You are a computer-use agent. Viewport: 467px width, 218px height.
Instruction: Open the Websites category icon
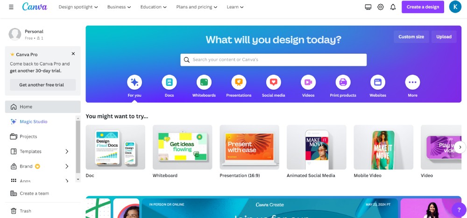click(x=378, y=82)
